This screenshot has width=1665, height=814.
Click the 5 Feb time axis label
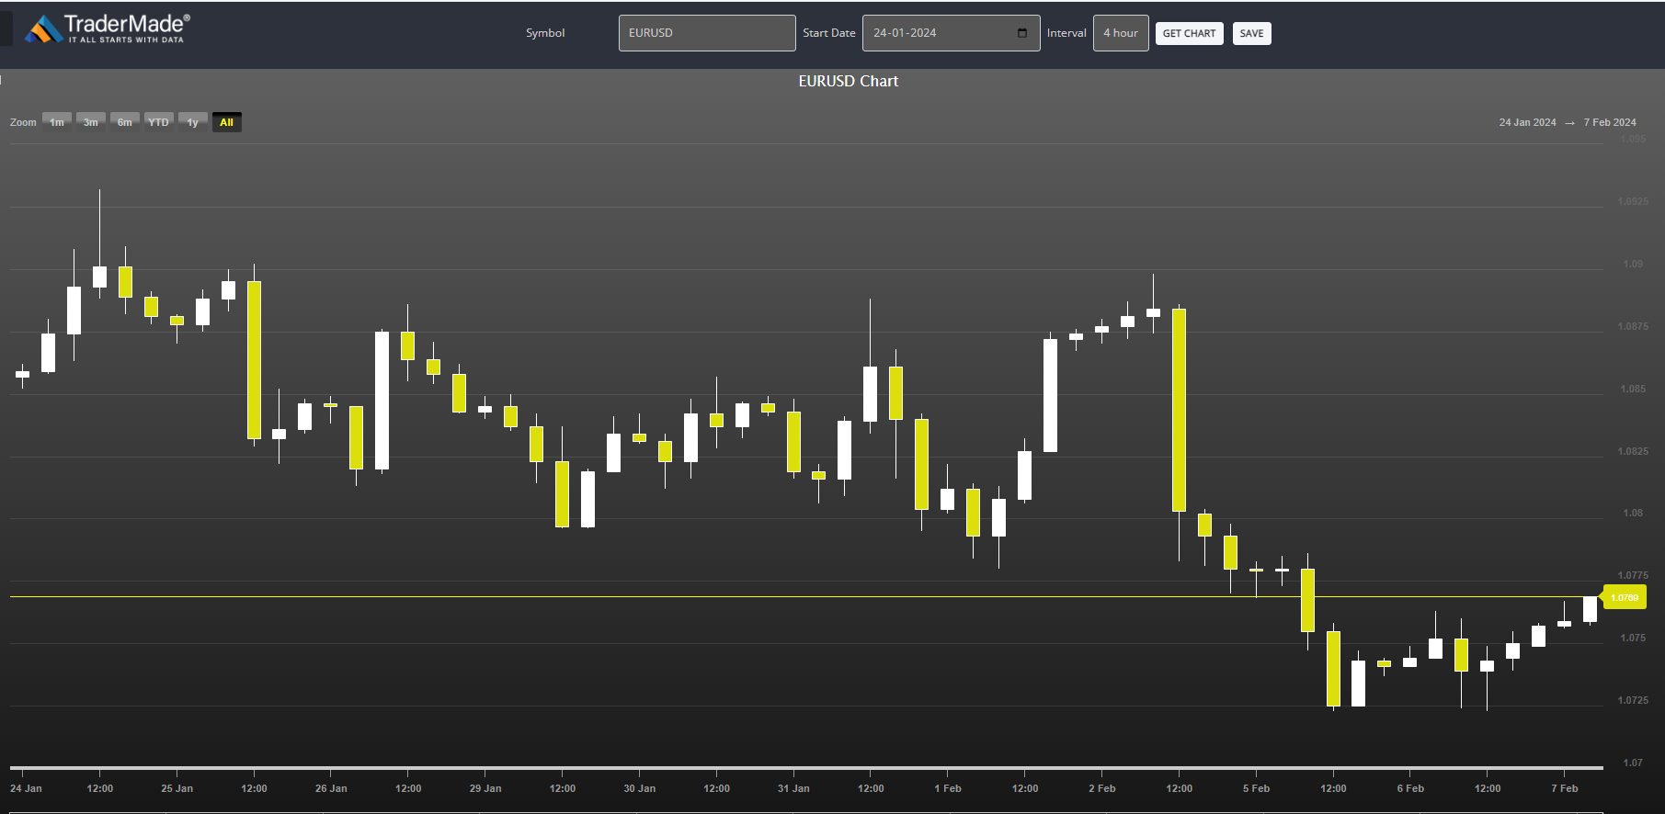tap(1256, 788)
